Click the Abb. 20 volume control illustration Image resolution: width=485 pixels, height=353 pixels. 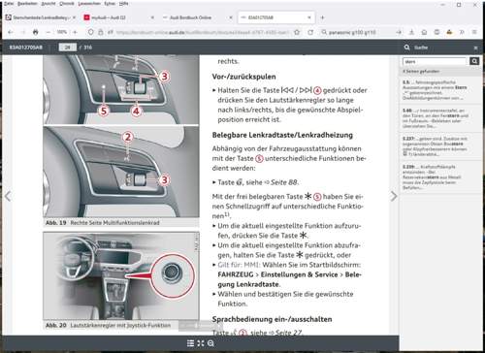tap(121, 275)
